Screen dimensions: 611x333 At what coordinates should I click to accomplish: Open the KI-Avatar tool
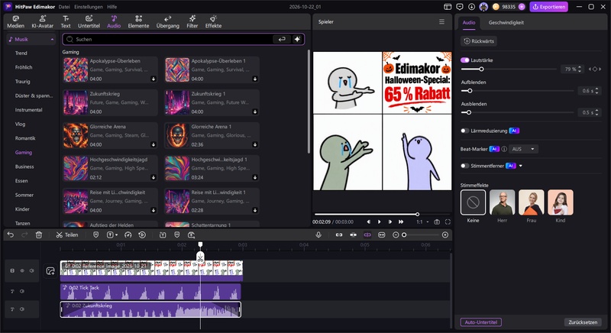click(43, 22)
